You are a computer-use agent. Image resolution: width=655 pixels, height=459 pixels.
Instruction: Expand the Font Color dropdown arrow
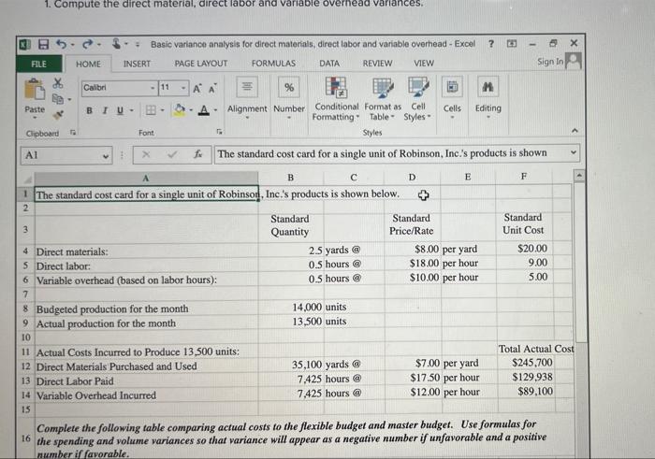click(x=215, y=110)
